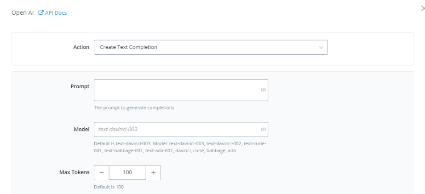This screenshot has width=425, height=194.
Task: Click the Prompt field label
Action: tap(80, 87)
